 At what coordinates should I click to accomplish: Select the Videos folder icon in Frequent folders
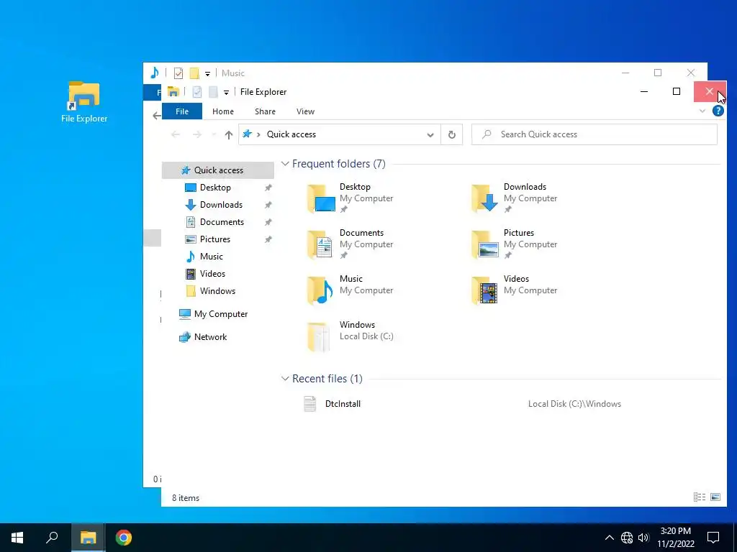coord(484,290)
